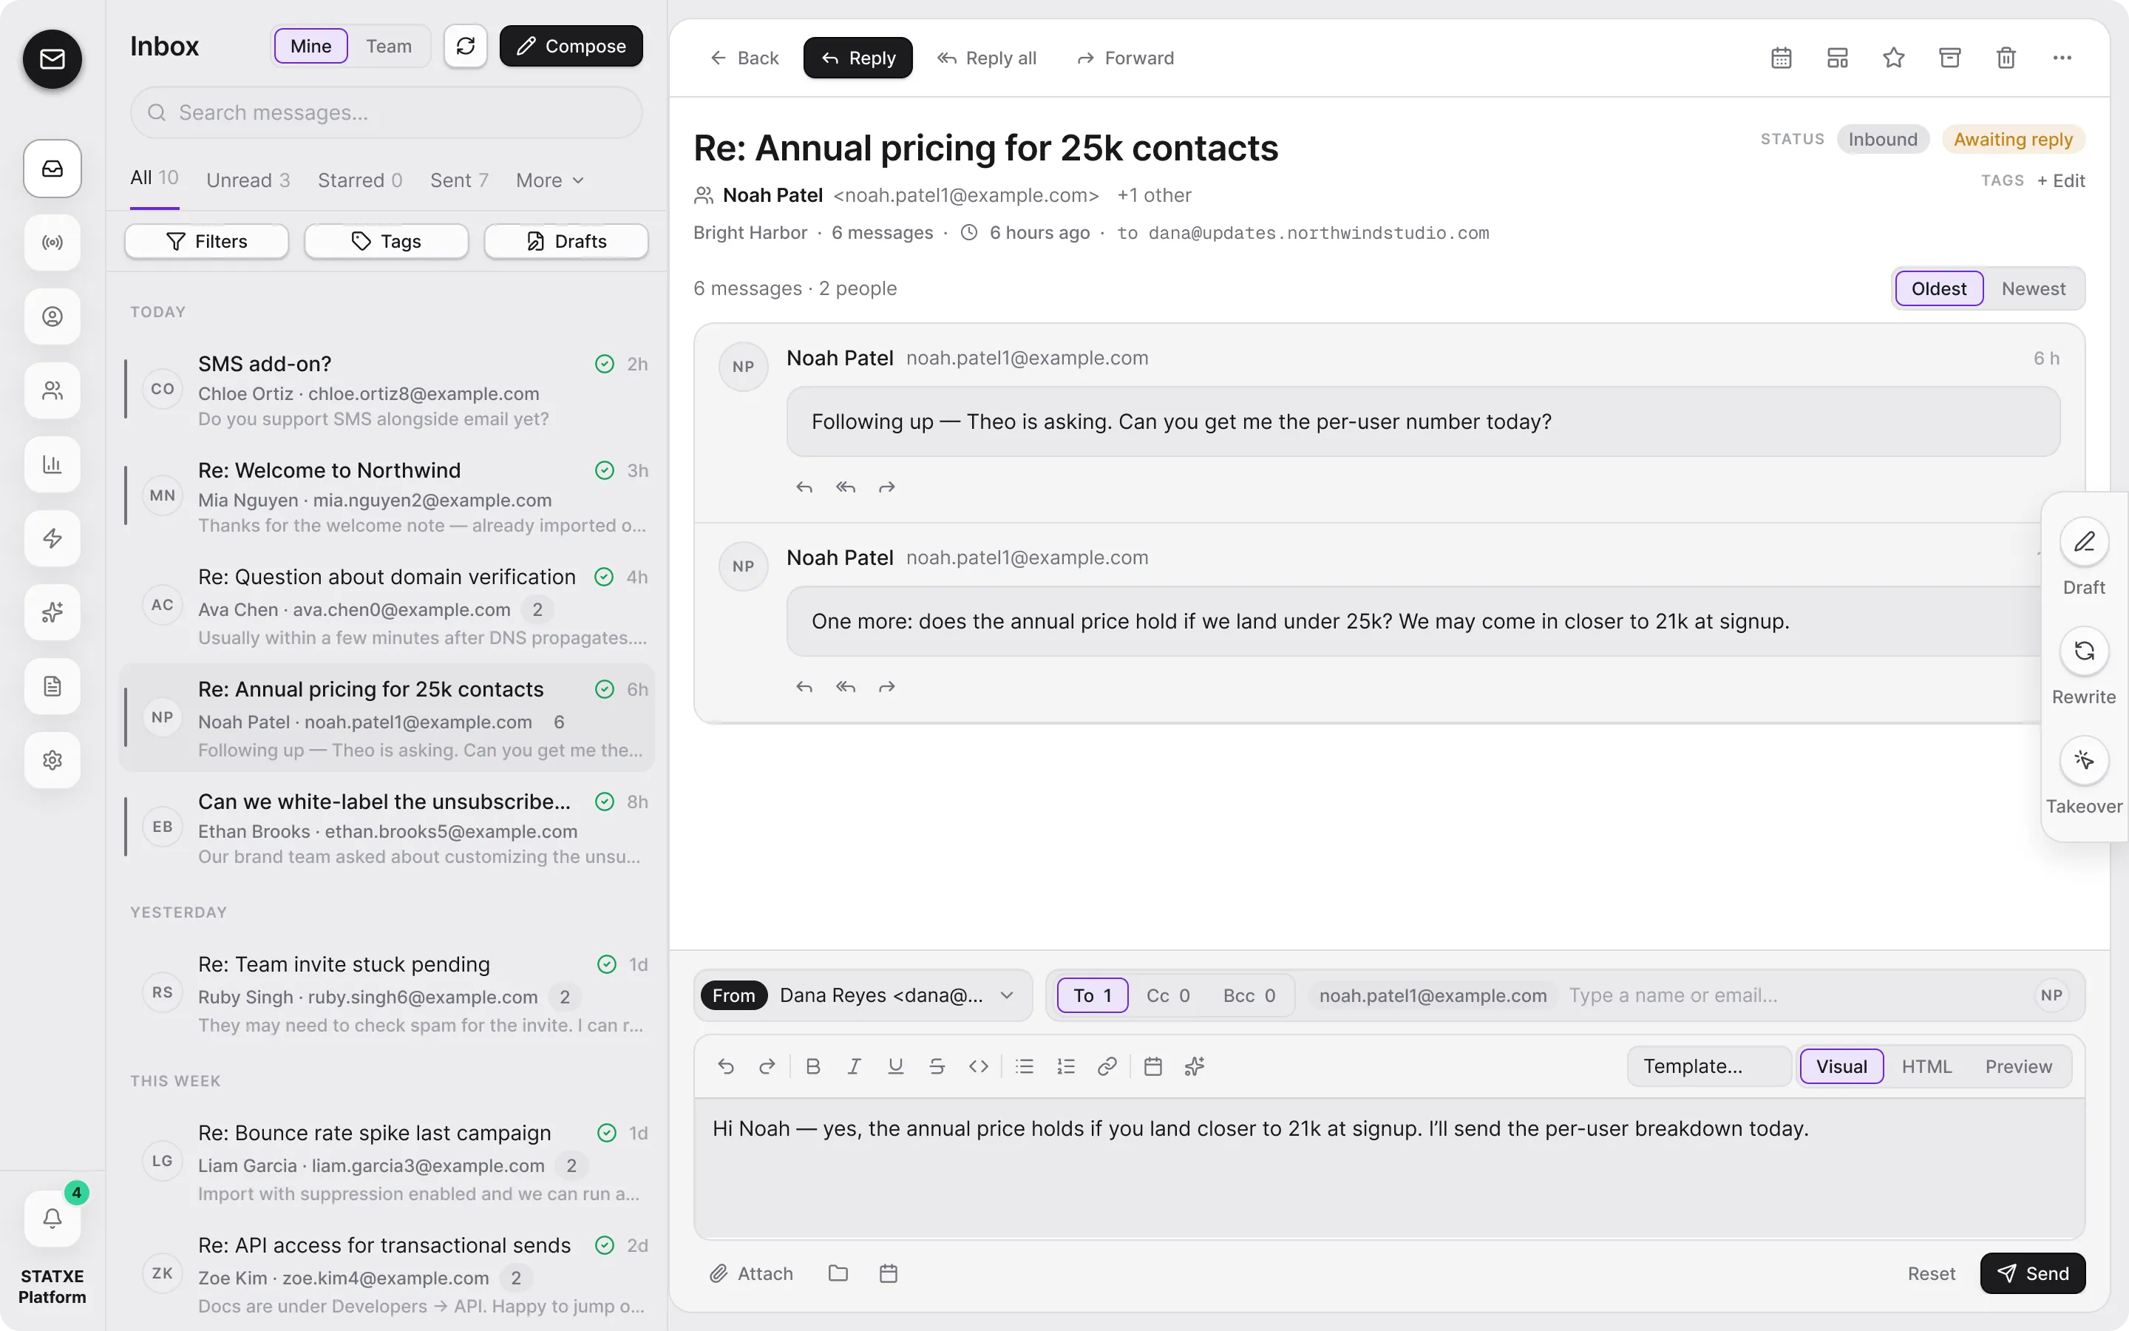Image resolution: width=2129 pixels, height=1331 pixels.
Task: Open the three-dot more options menu
Action: pyautogui.click(x=2062, y=58)
